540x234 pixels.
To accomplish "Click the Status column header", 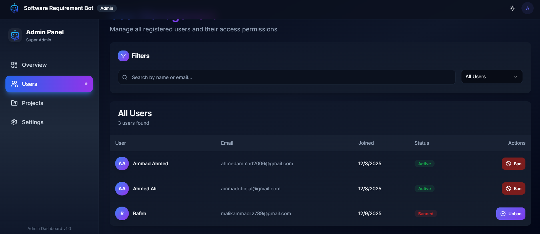I will point(422,143).
